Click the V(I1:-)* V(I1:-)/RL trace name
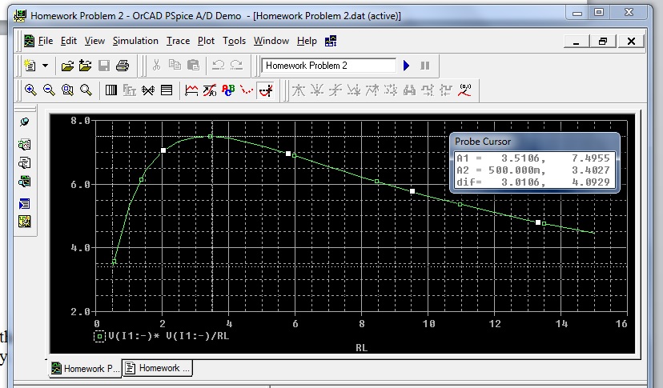The width and height of the screenshot is (663, 388). (x=168, y=336)
